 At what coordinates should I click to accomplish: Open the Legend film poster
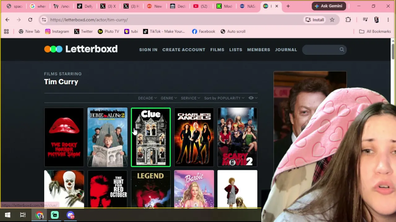(x=151, y=189)
